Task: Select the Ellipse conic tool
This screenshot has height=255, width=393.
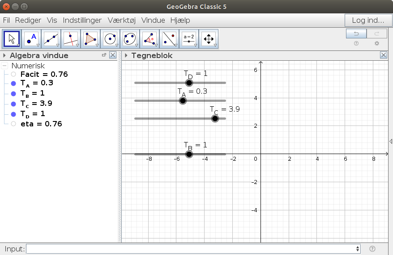Action: (x=130, y=39)
